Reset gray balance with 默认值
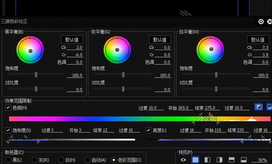Screen dimensions: 272x164 160,40
